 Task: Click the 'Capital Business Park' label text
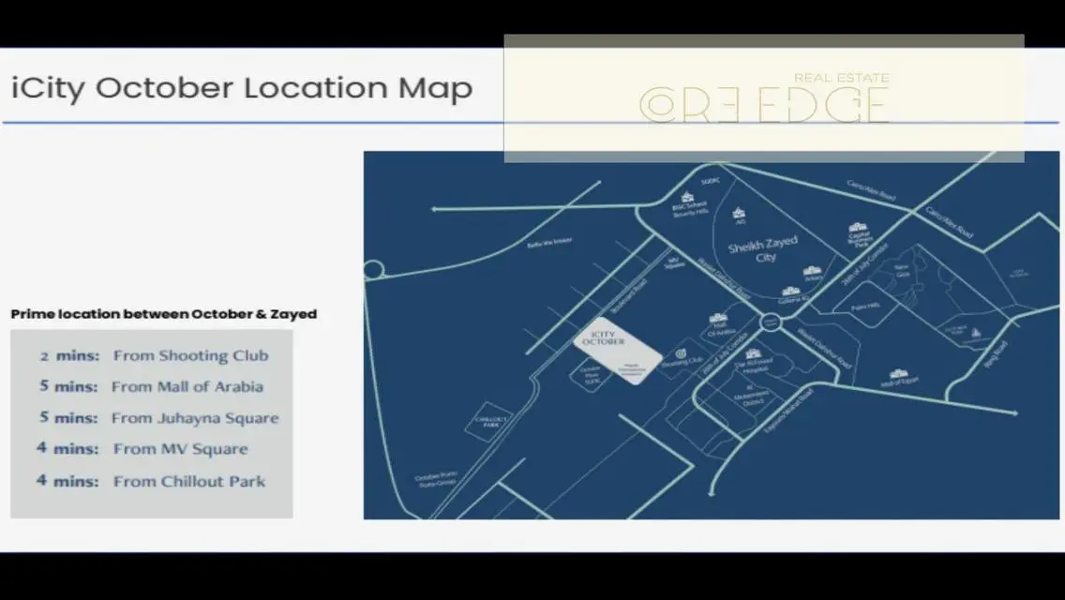[860, 238]
